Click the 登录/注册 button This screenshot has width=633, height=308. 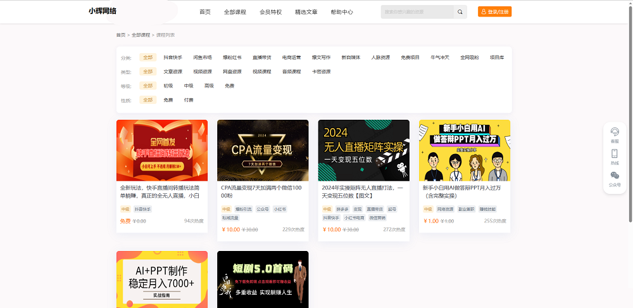[494, 11]
